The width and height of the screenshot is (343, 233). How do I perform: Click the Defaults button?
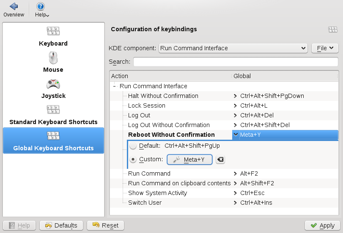61,225
